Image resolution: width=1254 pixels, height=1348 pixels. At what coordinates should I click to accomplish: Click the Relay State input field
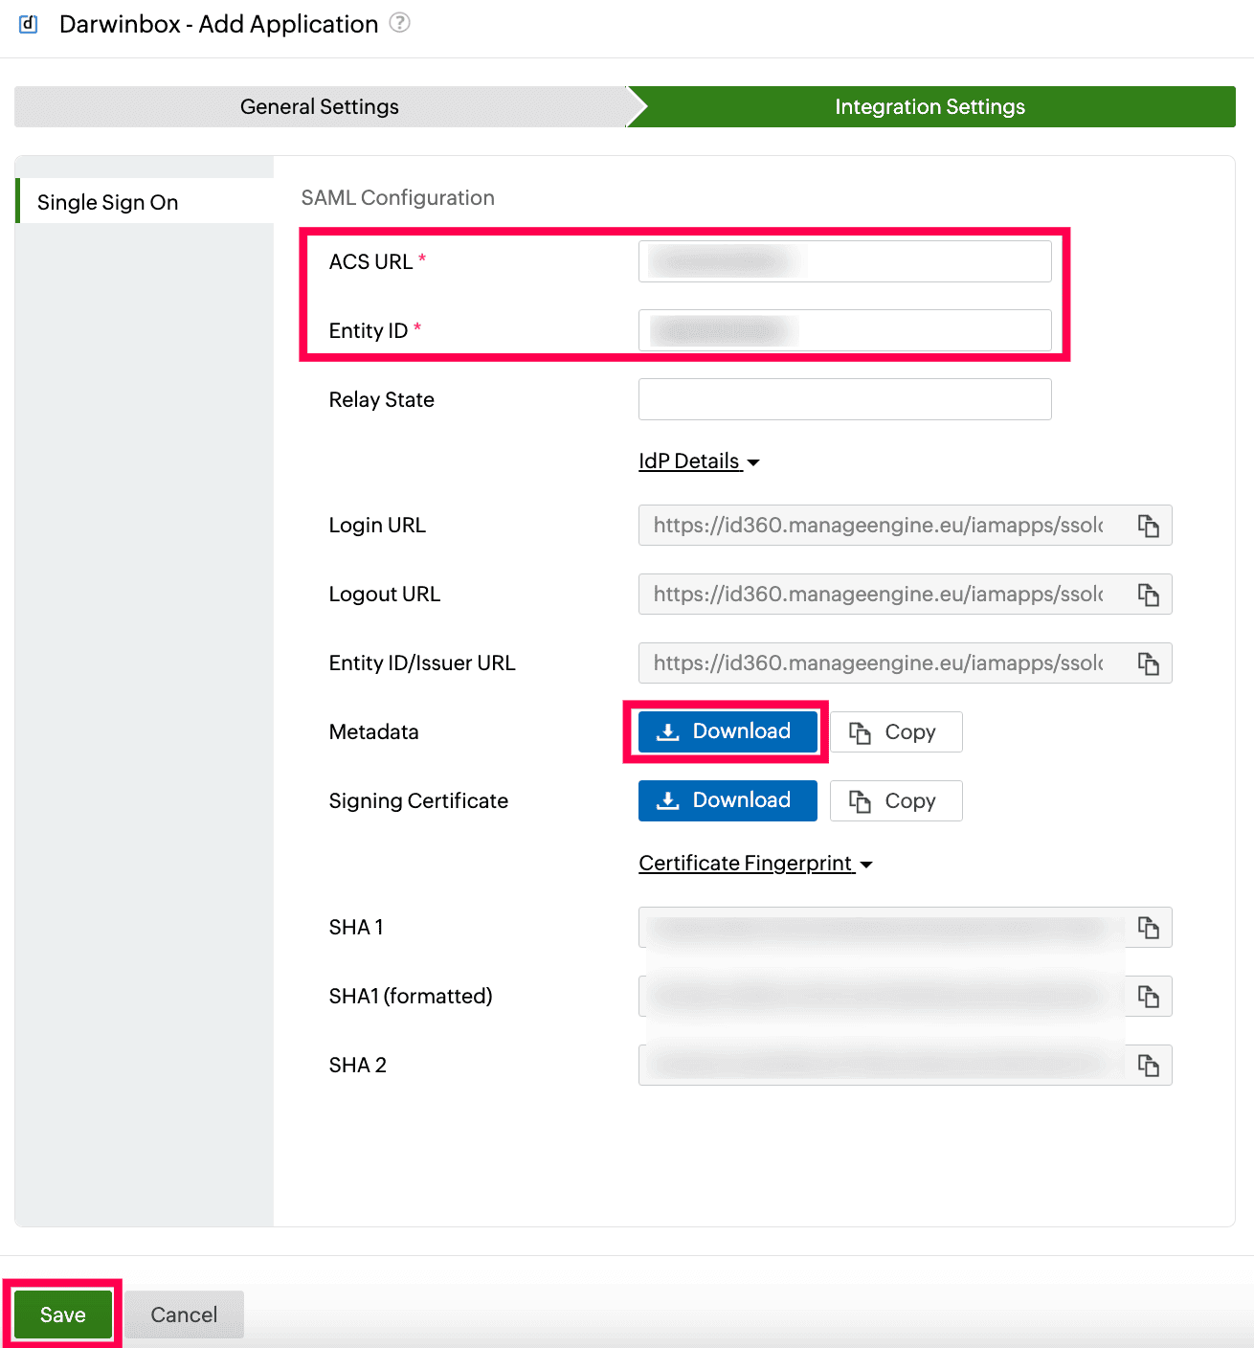click(845, 399)
